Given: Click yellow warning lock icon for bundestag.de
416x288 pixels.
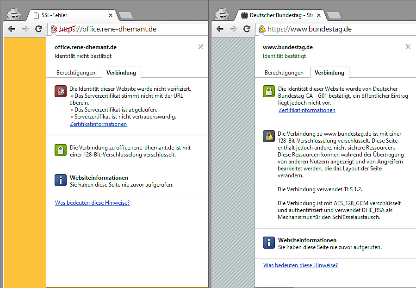Looking at the screenshot, I should [262, 29].
